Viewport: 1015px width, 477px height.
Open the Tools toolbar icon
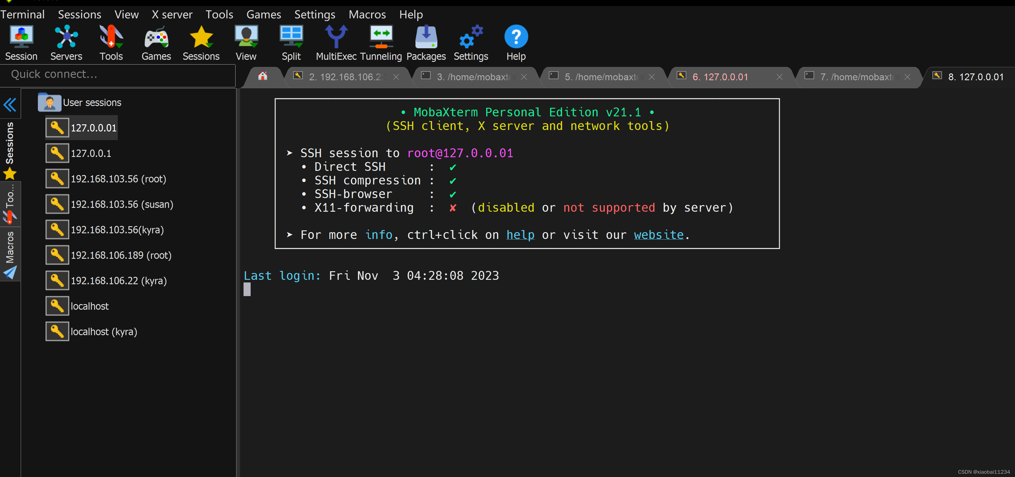[111, 43]
